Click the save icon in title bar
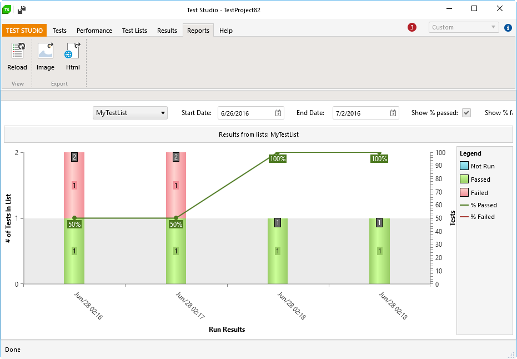 (x=22, y=9)
